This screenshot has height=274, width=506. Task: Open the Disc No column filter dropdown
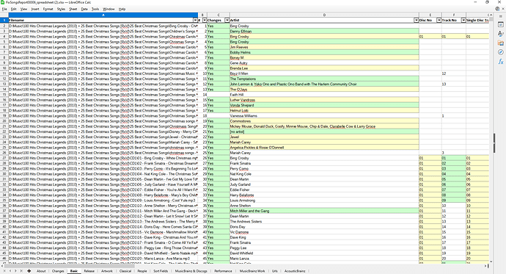click(439, 20)
